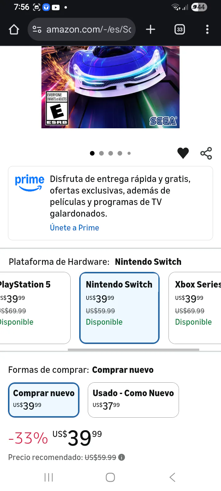The height and width of the screenshot is (491, 221).
Task: Tap the SEGA game cover image
Action: (x=110, y=87)
